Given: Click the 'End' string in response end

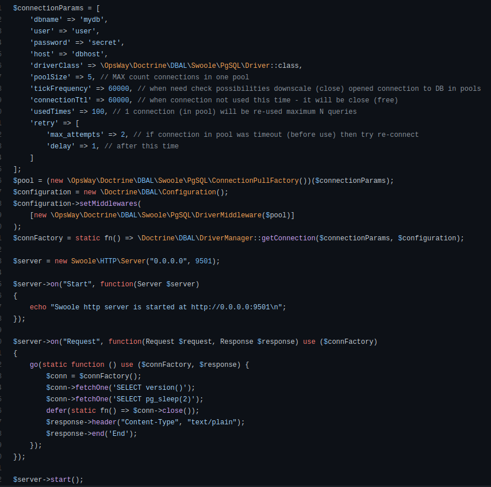Looking at the screenshot, I should pos(118,434).
